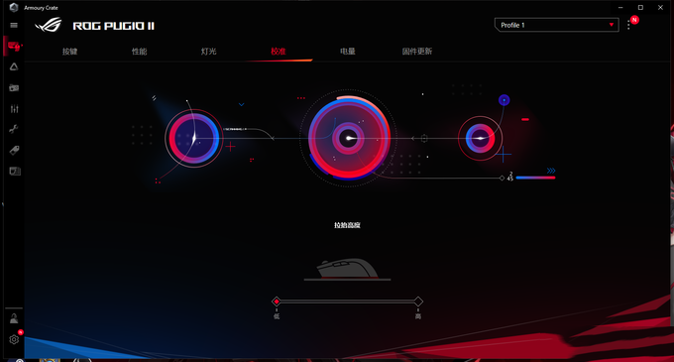This screenshot has width=674, height=362.
Task: Open the settings gear in the sidebar
Action: [14, 339]
